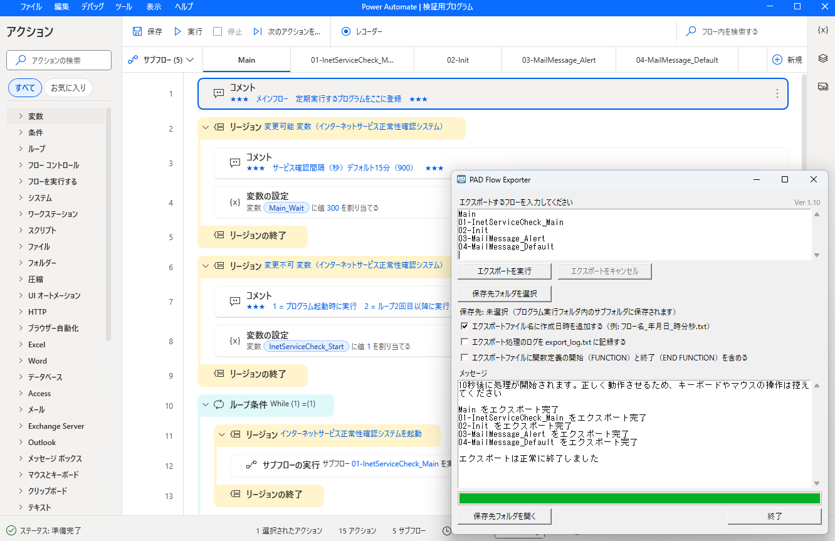Image resolution: width=835 pixels, height=541 pixels.
Task: Switch to 03-MailMessage_Alert tab
Action: click(559, 60)
